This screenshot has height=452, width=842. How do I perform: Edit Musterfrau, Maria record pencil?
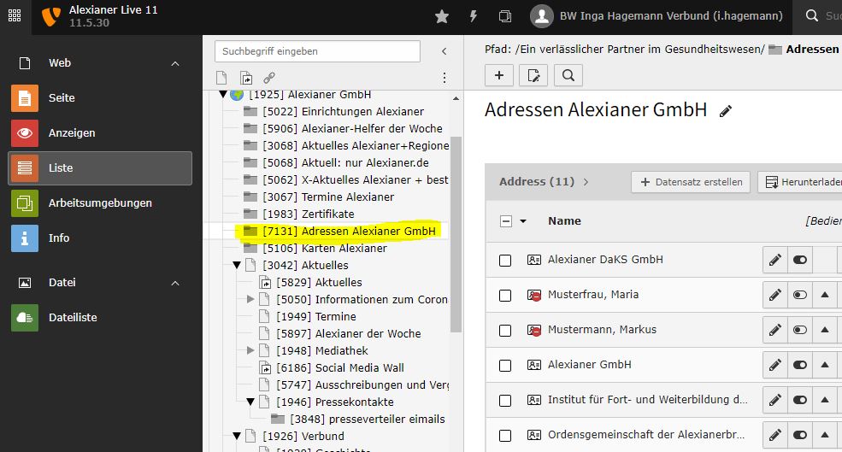click(774, 295)
